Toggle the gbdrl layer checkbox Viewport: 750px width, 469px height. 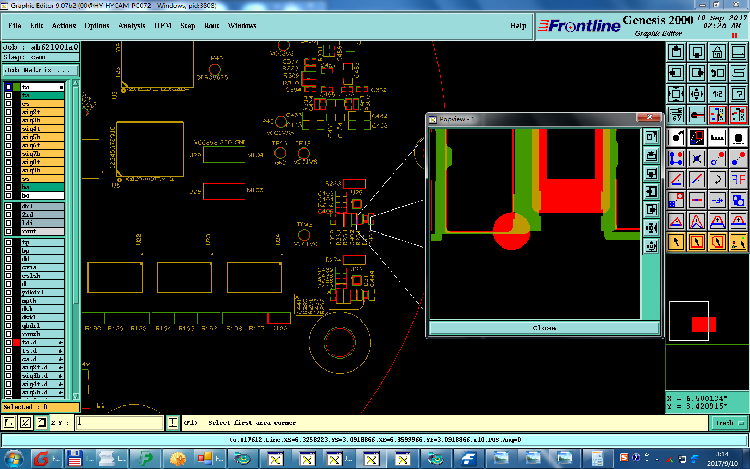click(8, 326)
